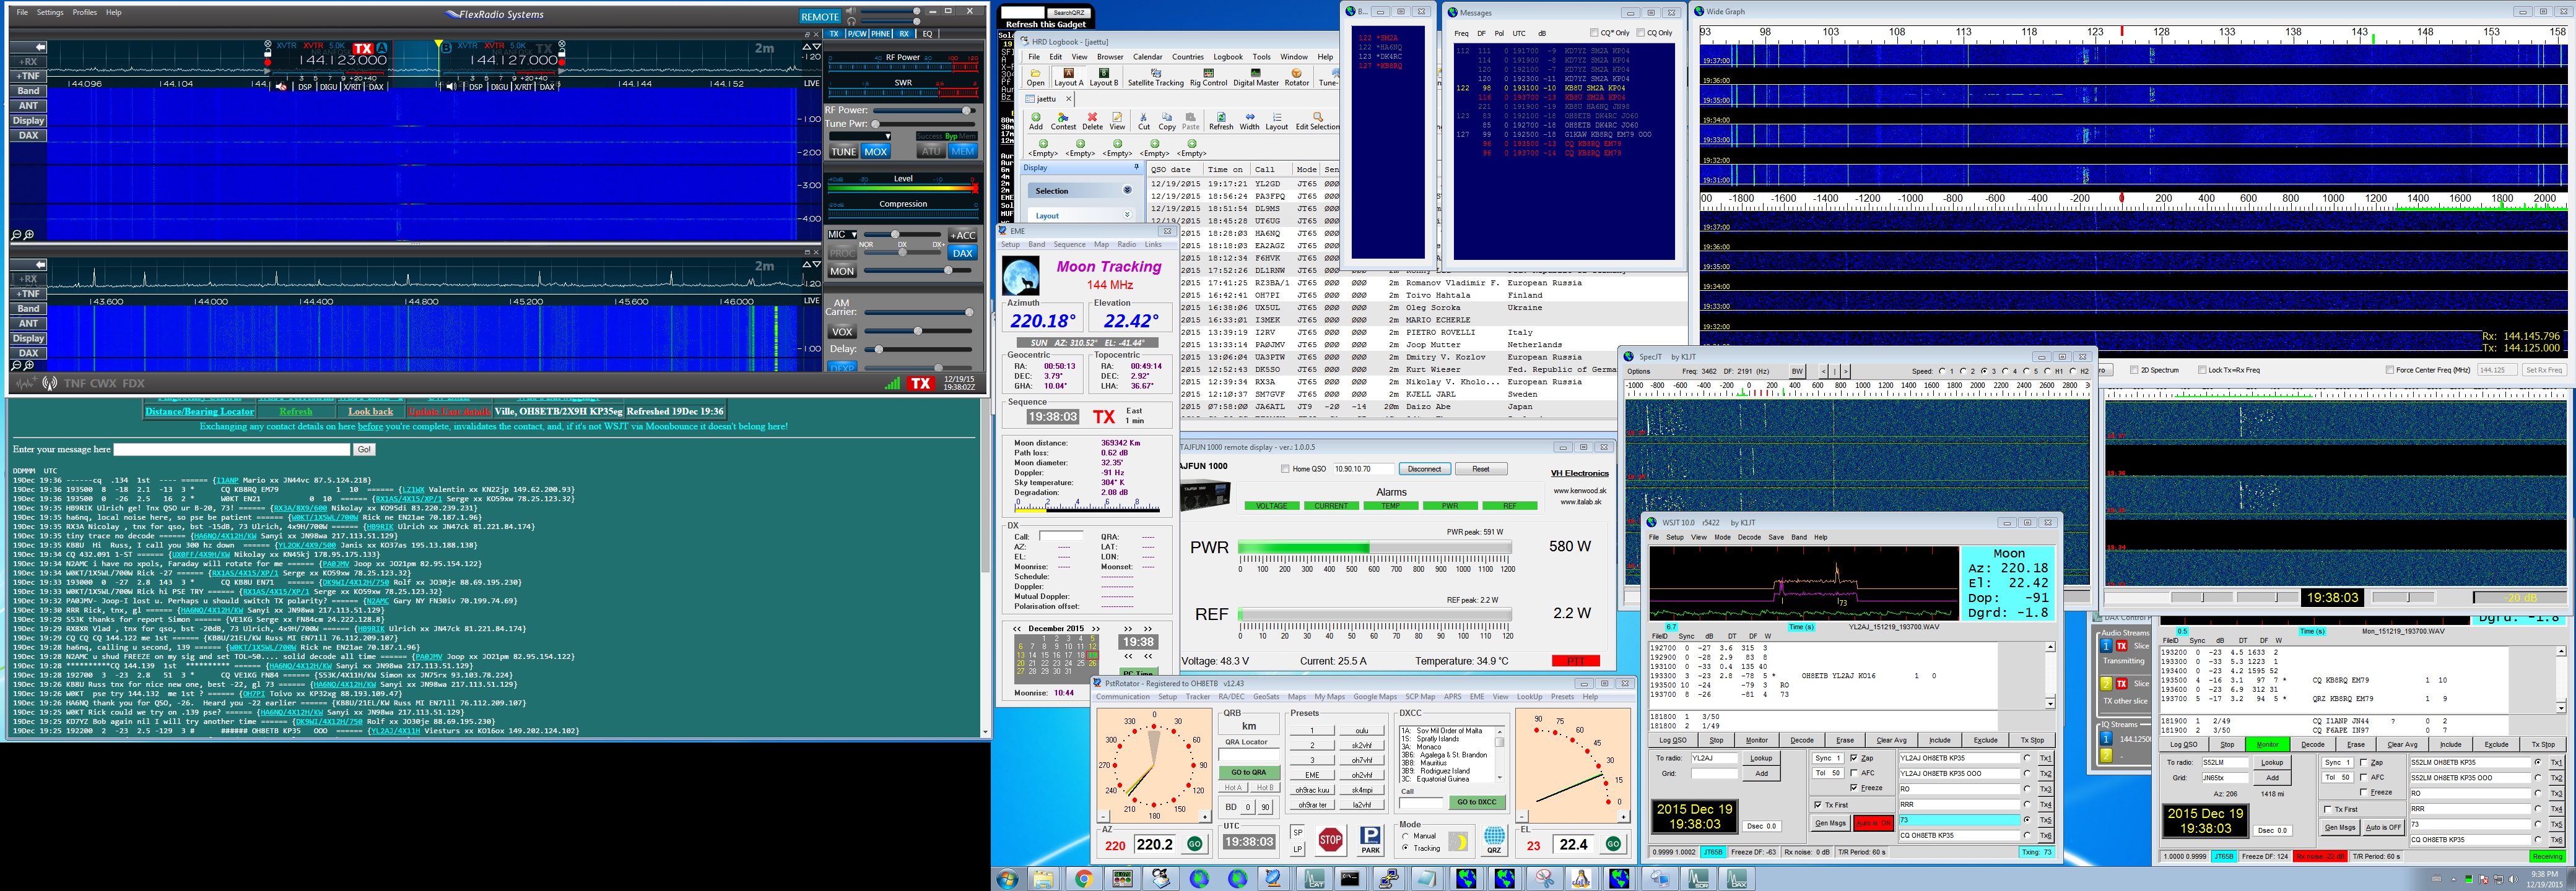Expand the Selection panel in HRD Display pane
Screen dimensions: 2576x891
[x=1127, y=190]
